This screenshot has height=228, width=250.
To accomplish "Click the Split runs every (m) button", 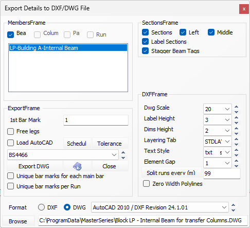I will pos(171,172).
